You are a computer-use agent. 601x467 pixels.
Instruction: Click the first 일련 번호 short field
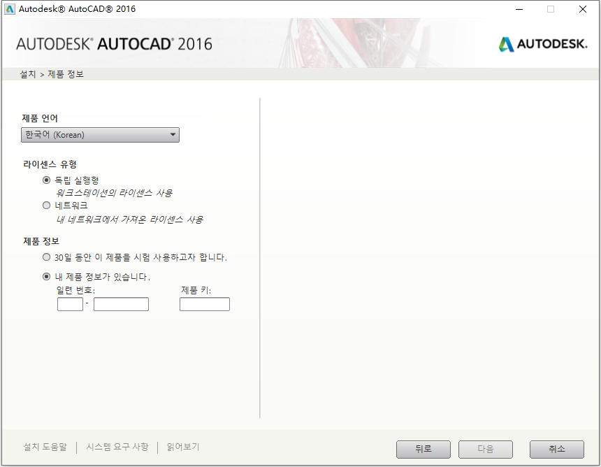pos(70,304)
